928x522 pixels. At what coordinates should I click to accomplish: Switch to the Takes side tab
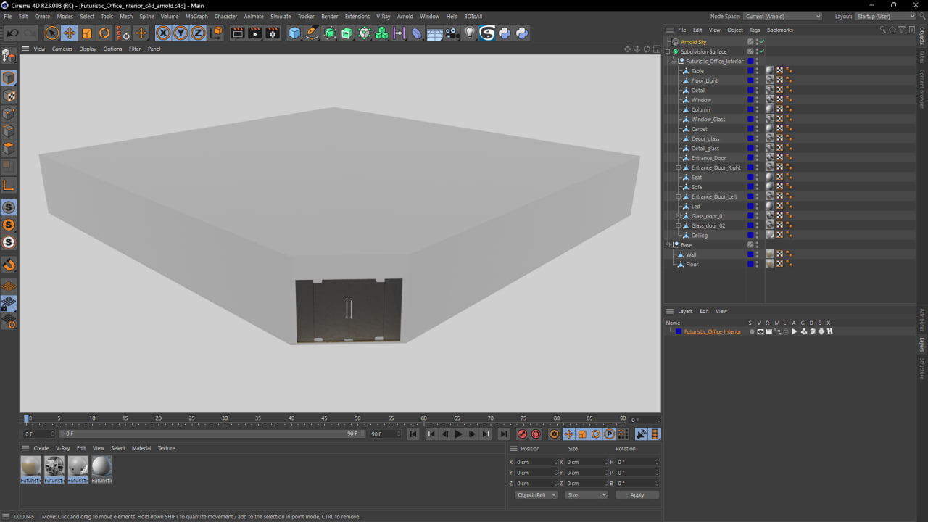tap(922, 57)
